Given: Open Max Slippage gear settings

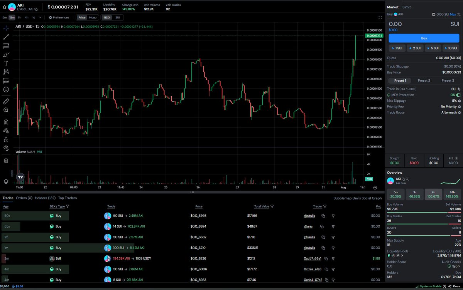Looking at the screenshot, I should pyautogui.click(x=459, y=101).
